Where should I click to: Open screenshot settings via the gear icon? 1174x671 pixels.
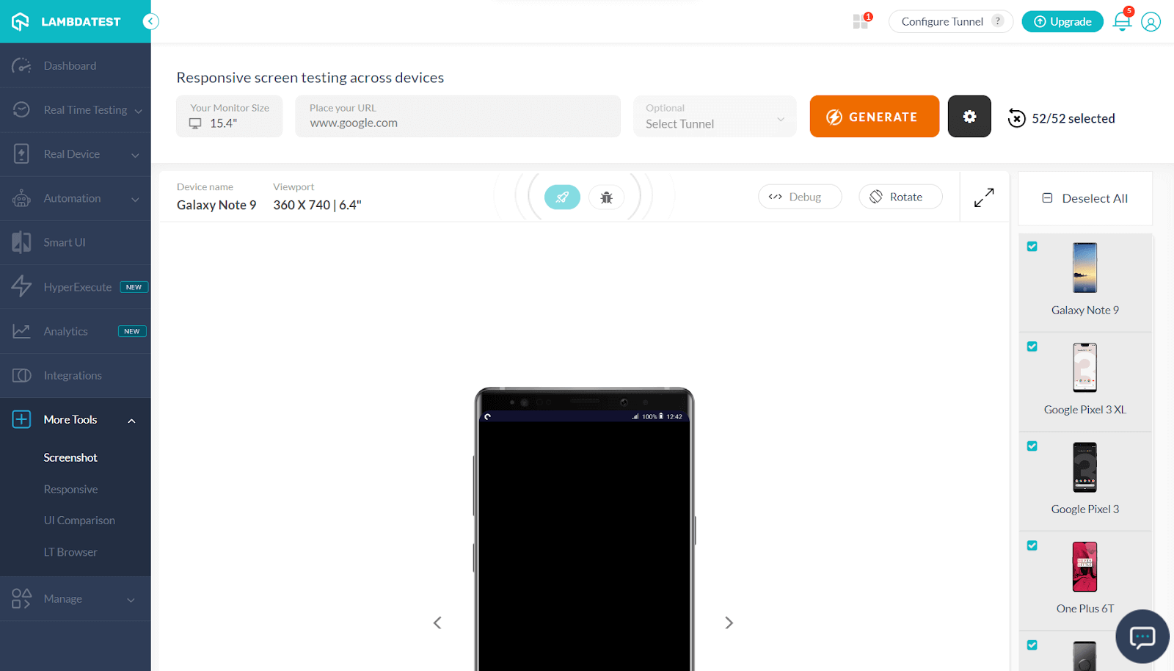pos(969,116)
